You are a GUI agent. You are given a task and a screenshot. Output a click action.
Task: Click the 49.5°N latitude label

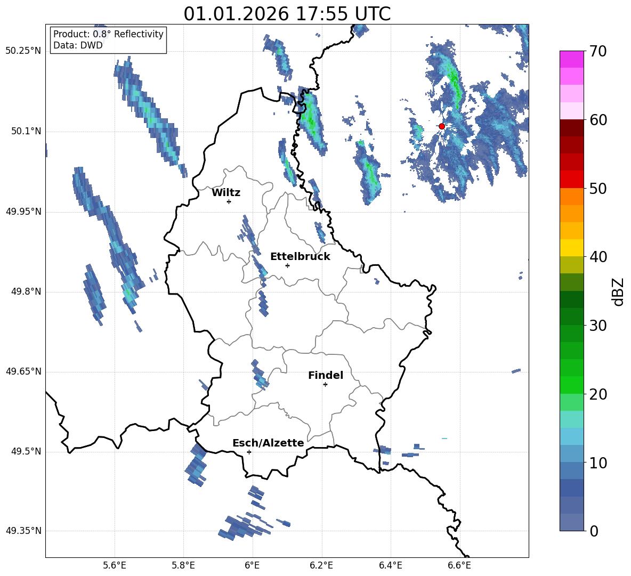coord(26,451)
